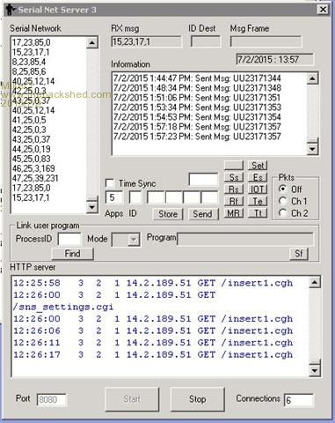335x423 pixels.
Task: Click the Connections field showing 6
Action: click(298, 400)
